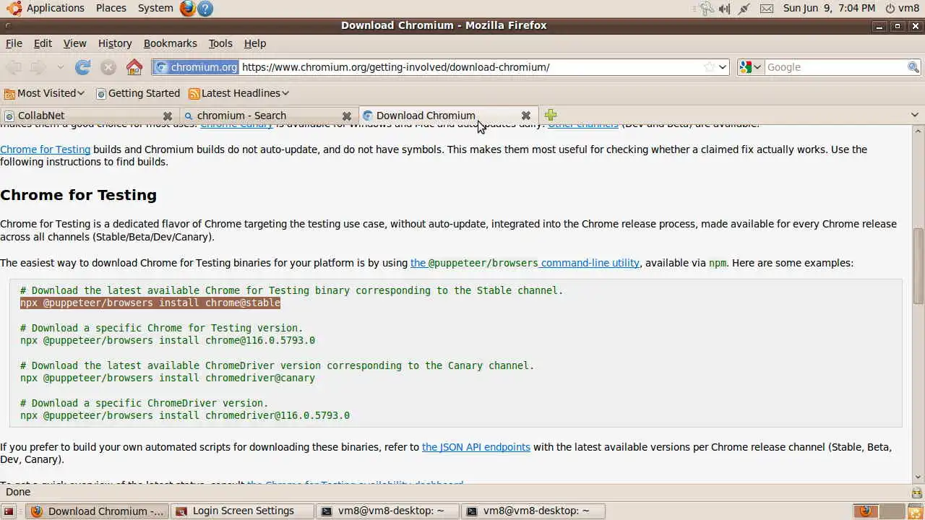Open the History menu
This screenshot has height=520, width=925.
point(115,43)
